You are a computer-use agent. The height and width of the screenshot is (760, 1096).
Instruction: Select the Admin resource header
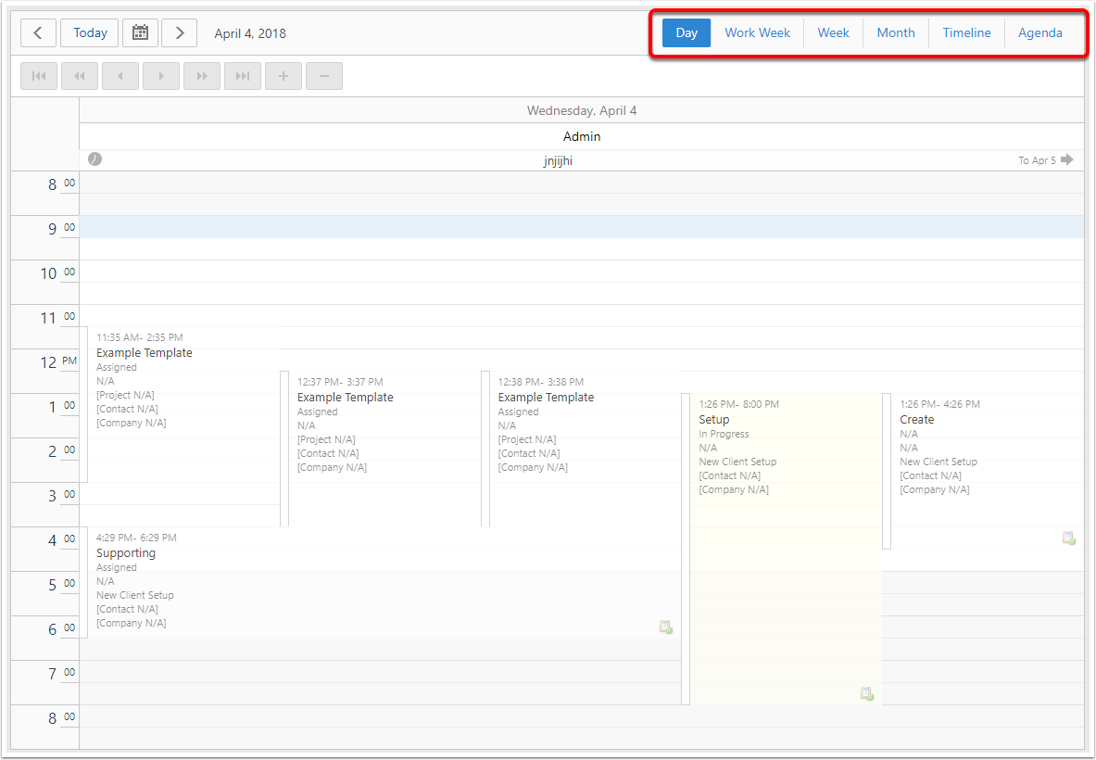582,136
